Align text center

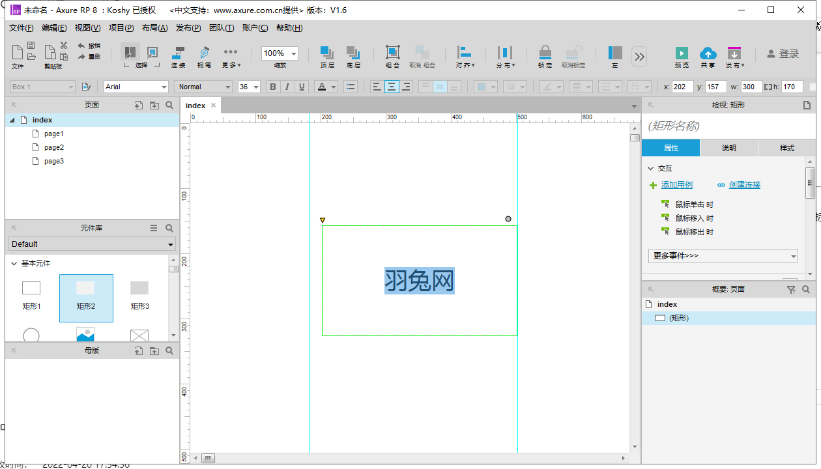392,87
